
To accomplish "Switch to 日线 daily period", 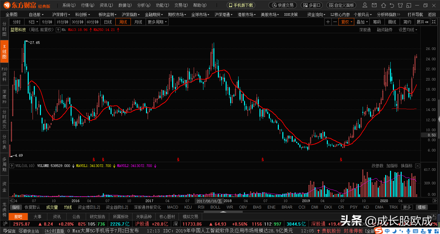I will tap(108, 22).
